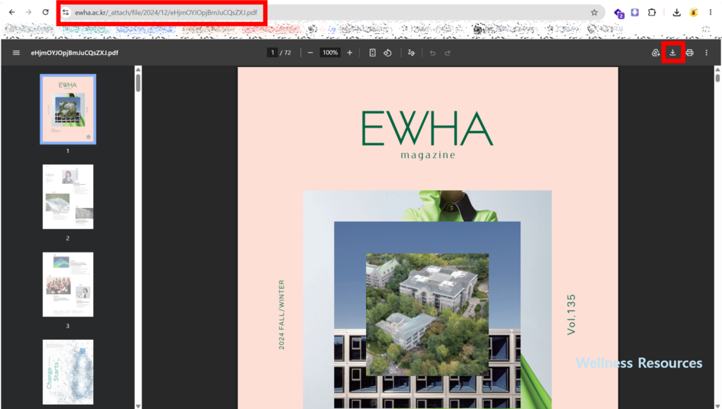The image size is (722, 409).
Task: Undo the last annotation
Action: [432, 52]
